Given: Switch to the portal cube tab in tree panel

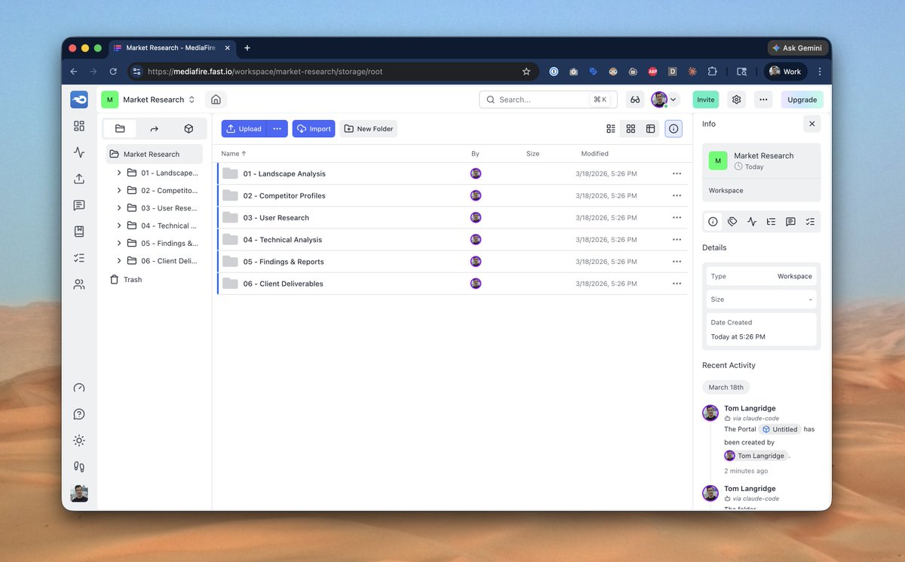Looking at the screenshot, I should (189, 129).
